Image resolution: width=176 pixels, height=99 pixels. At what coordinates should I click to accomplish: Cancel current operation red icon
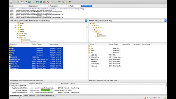(44, 2)
